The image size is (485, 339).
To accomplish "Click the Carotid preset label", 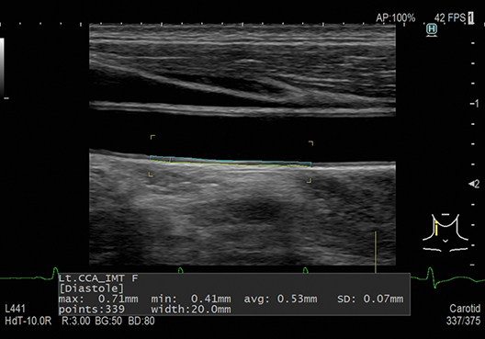I will tap(465, 309).
